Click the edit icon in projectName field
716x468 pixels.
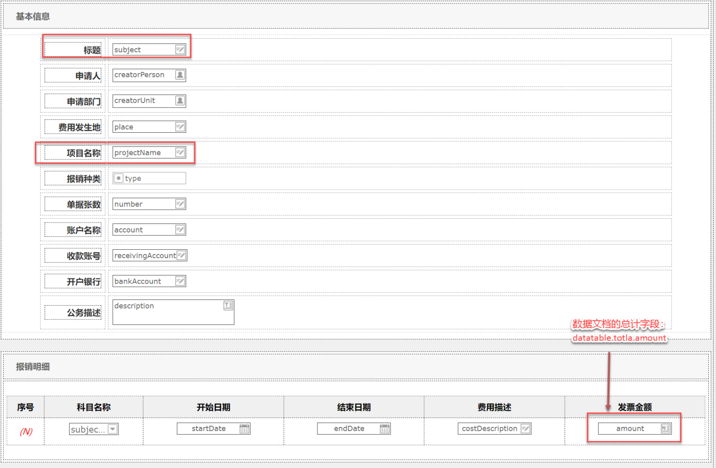(180, 153)
